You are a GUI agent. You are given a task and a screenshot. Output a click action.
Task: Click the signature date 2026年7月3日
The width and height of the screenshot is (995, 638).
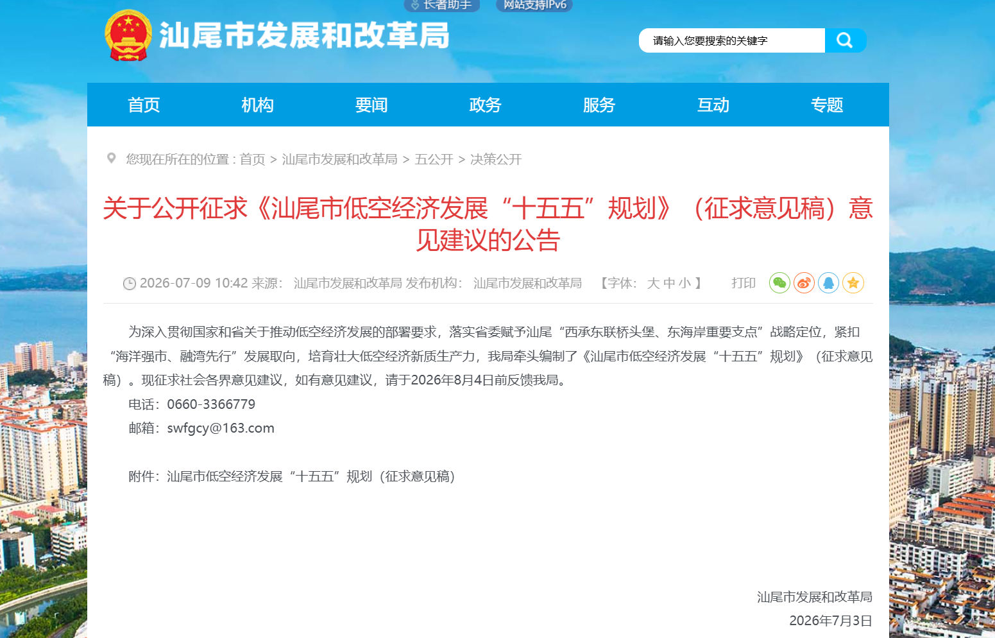point(831,621)
